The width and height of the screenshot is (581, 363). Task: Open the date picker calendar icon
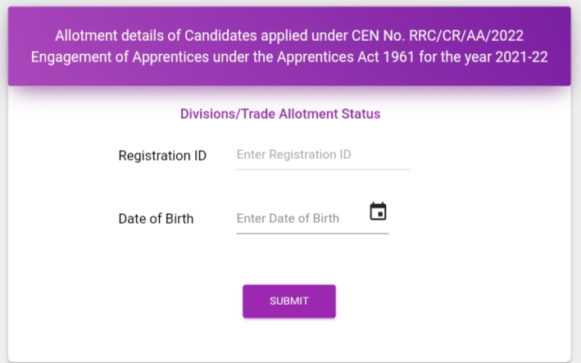(x=378, y=211)
